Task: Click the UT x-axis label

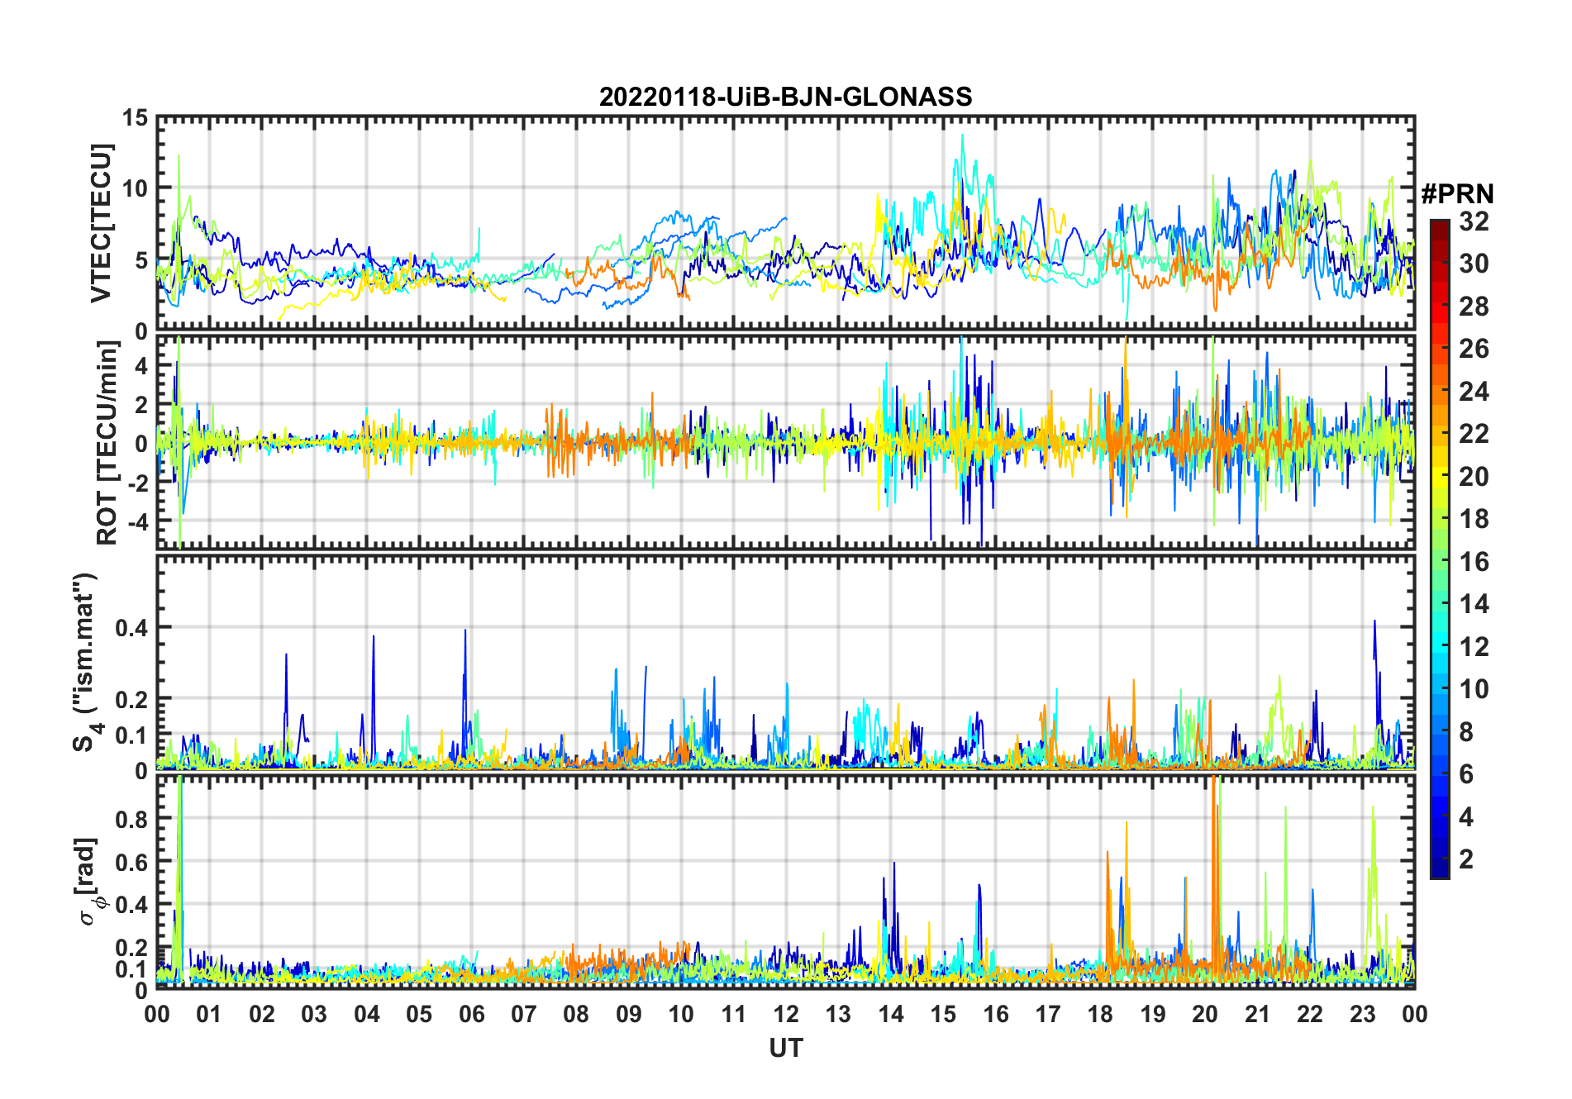Action: (785, 1048)
